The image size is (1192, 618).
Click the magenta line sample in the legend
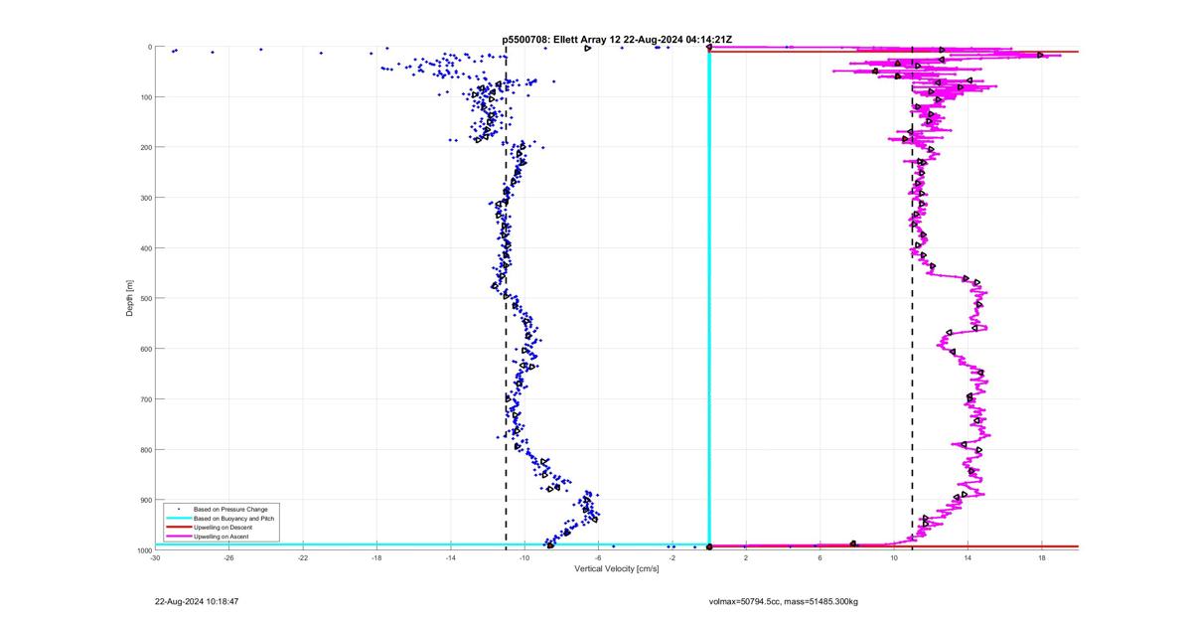(x=178, y=536)
